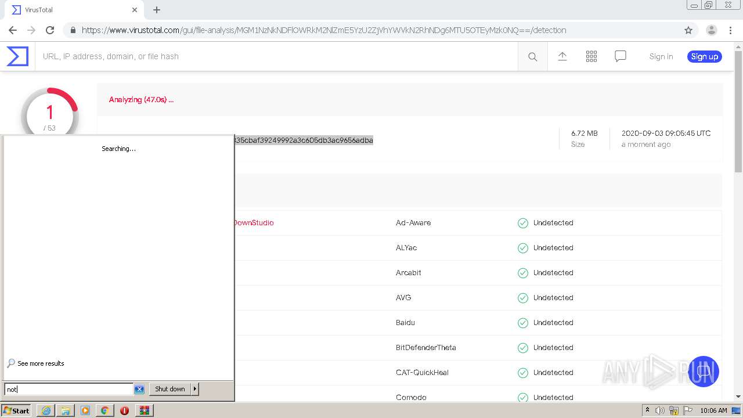
Task: Open a new browser tab
Action: [157, 10]
